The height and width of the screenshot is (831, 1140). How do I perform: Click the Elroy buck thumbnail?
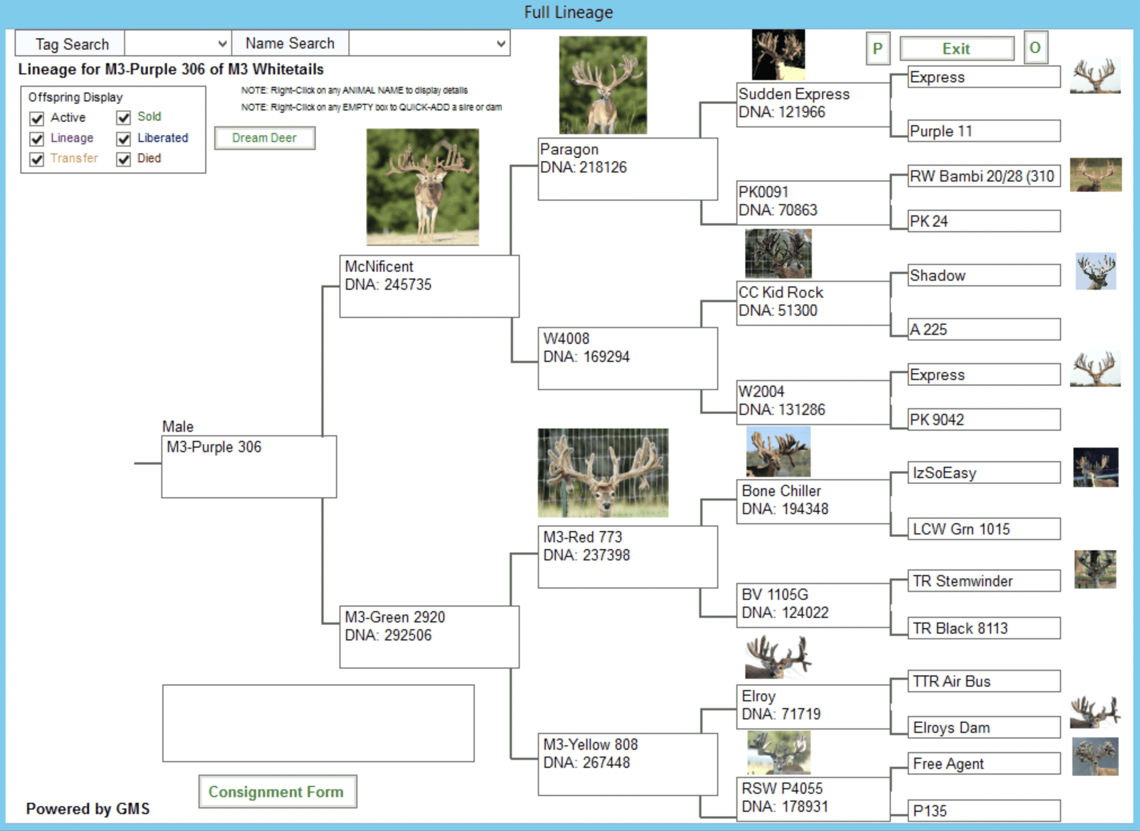pyautogui.click(x=778, y=657)
